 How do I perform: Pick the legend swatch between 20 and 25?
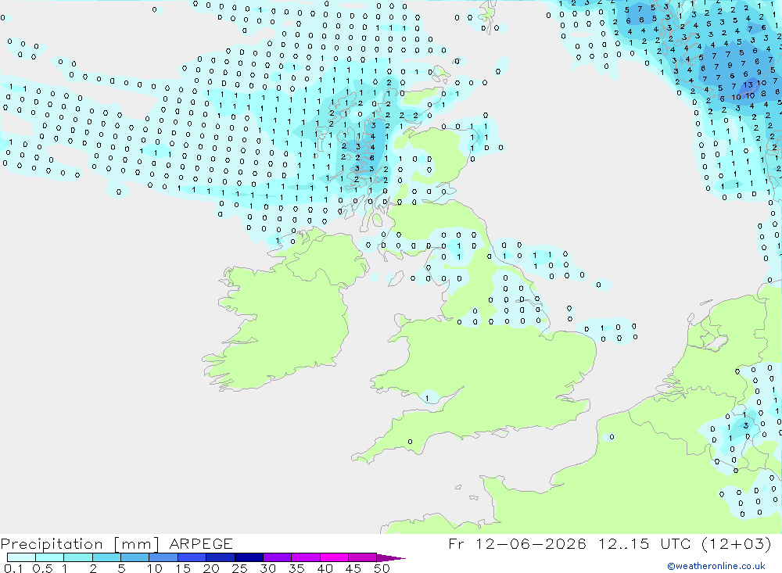221,557
